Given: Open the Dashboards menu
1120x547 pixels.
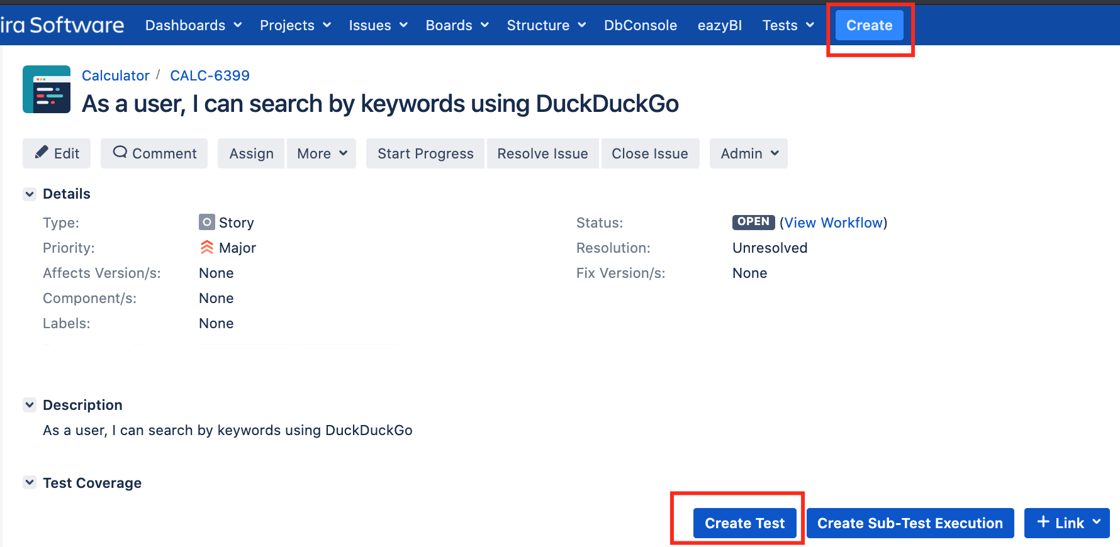Looking at the screenshot, I should coord(193,25).
